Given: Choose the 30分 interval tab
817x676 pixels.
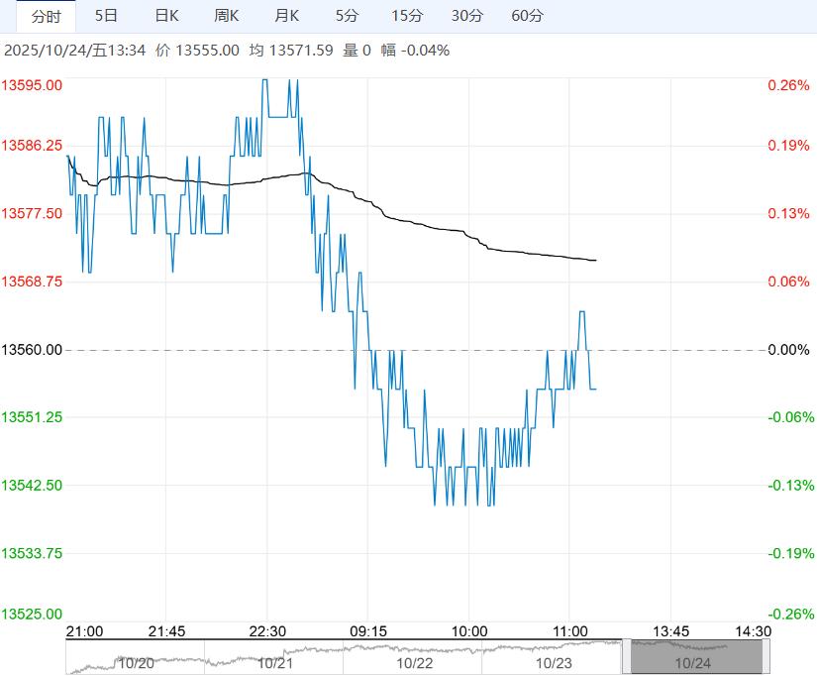Looking at the screenshot, I should pos(467,16).
